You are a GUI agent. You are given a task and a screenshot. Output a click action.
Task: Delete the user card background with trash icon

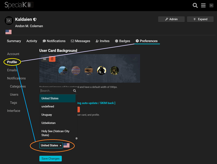click(x=52, y=59)
